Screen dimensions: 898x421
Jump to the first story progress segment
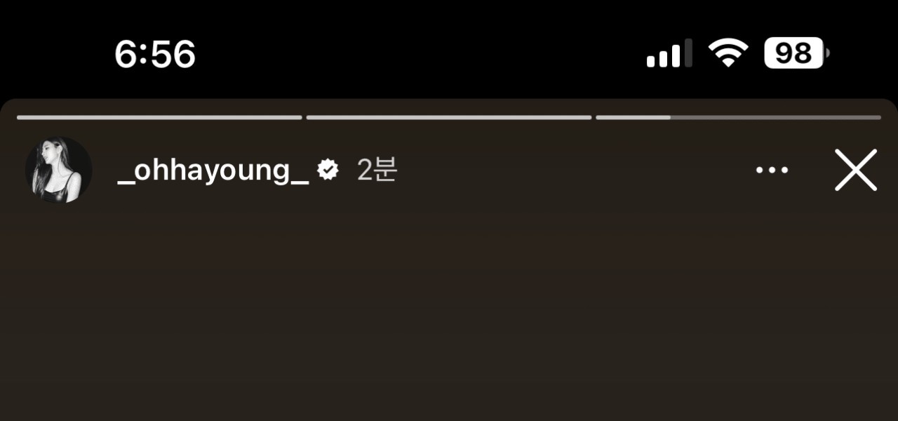coord(159,117)
